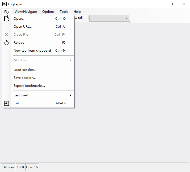Click the Line: 16 status indicator
The height and width of the screenshot is (172, 190).
pyautogui.click(x=32, y=167)
